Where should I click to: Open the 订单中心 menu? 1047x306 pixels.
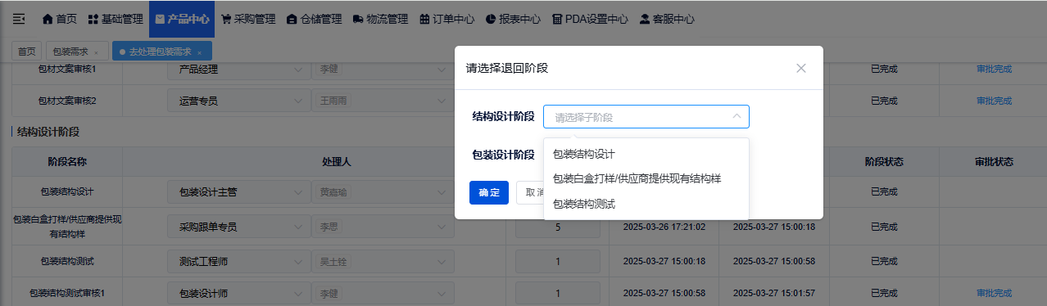(x=448, y=18)
